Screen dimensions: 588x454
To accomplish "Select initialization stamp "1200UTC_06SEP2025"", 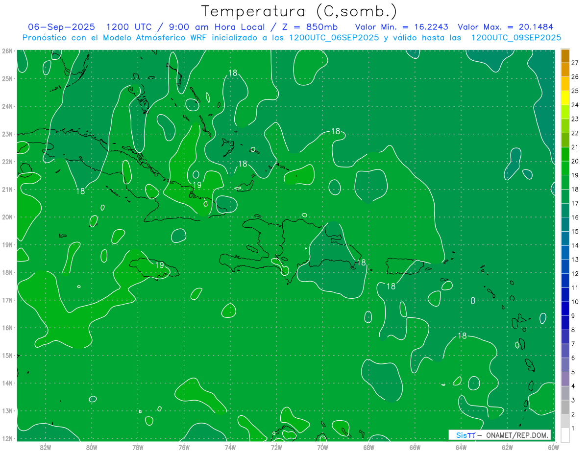I will [334, 38].
